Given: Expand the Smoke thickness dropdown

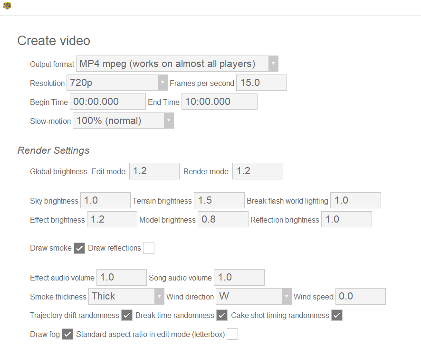Looking at the screenshot, I should click(126, 297).
